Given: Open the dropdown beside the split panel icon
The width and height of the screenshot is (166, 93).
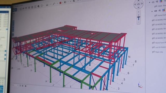Looking at the screenshot, I should point(68,2).
